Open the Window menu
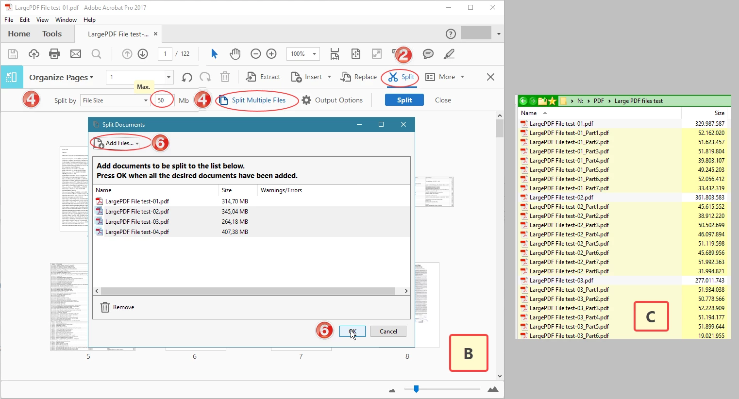Screen dimensions: 739x399 pyautogui.click(x=66, y=20)
